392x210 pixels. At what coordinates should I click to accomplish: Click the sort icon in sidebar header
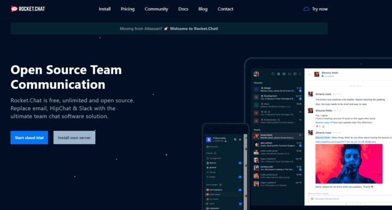(290, 74)
